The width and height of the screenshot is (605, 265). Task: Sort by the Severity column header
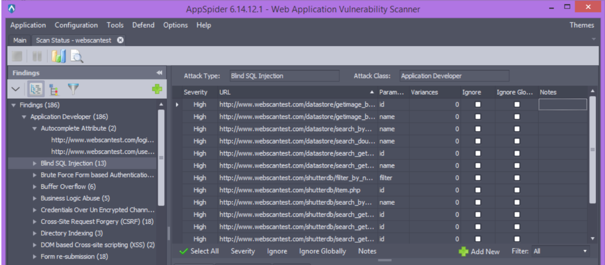[196, 92]
